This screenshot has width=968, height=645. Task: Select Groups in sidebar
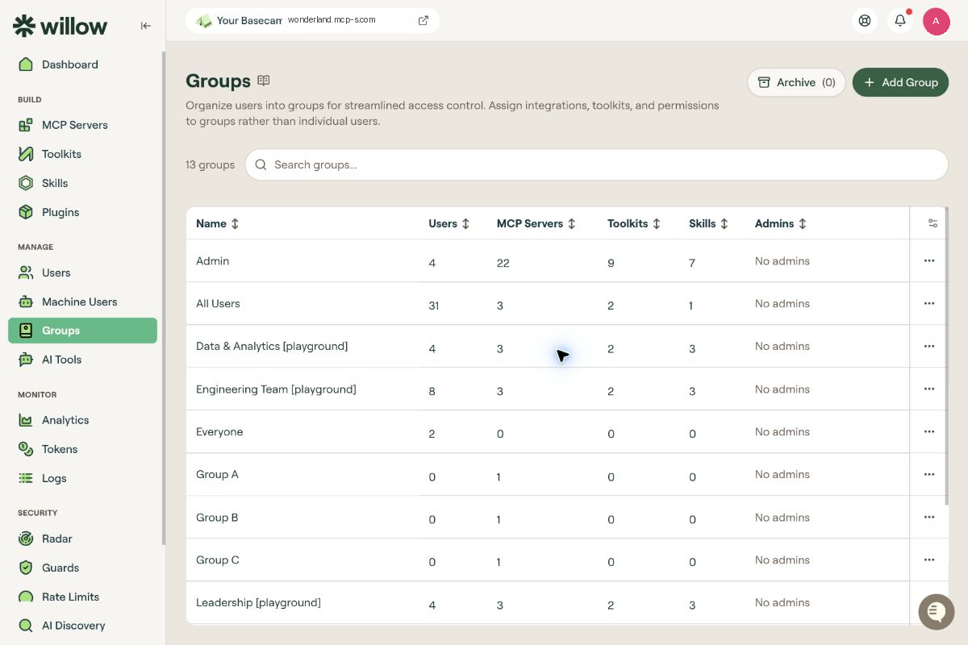coord(82,331)
